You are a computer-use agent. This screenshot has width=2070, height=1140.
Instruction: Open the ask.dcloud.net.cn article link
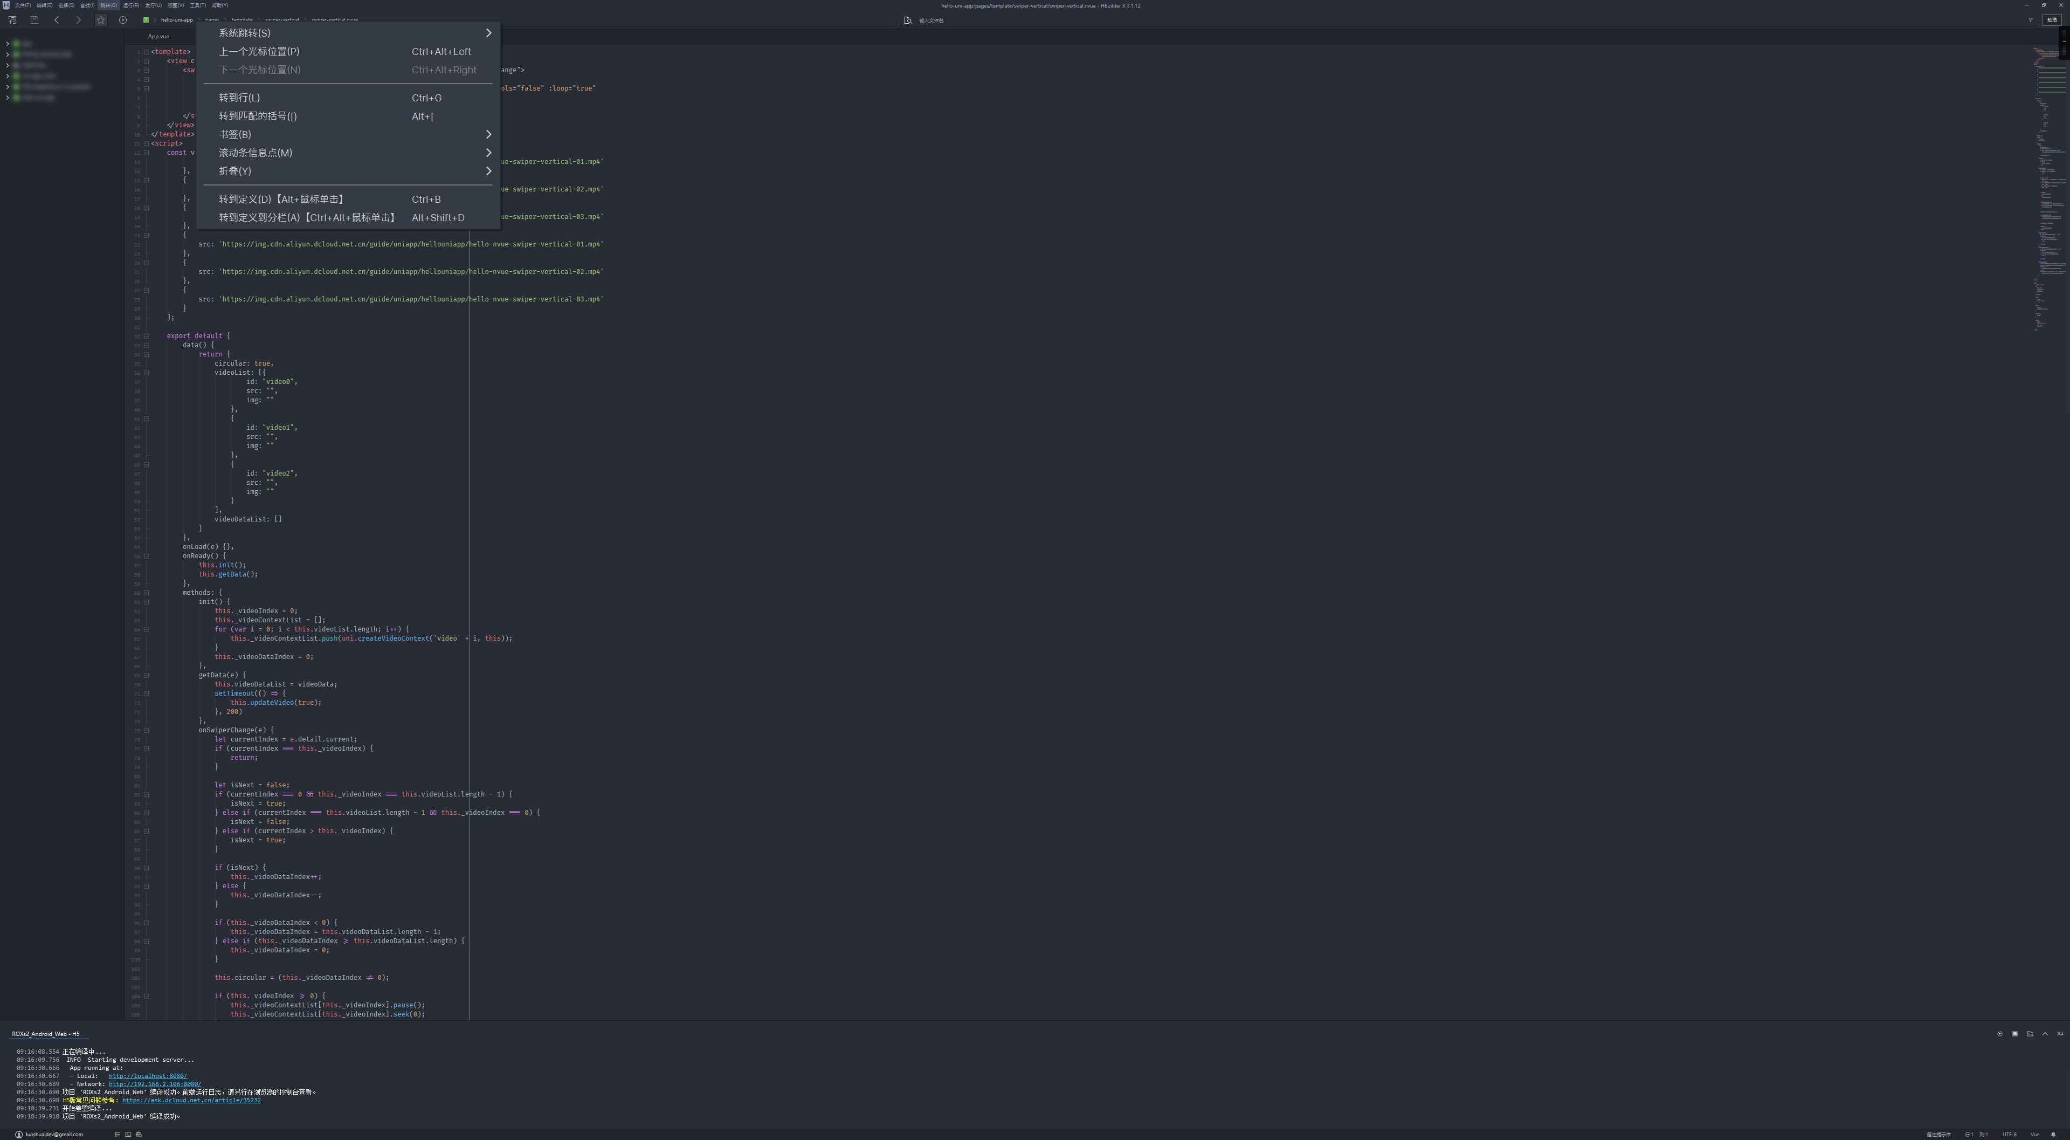191,1100
